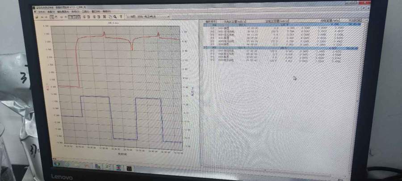Select the 0008 恒压充电 step row text

point(226,54)
